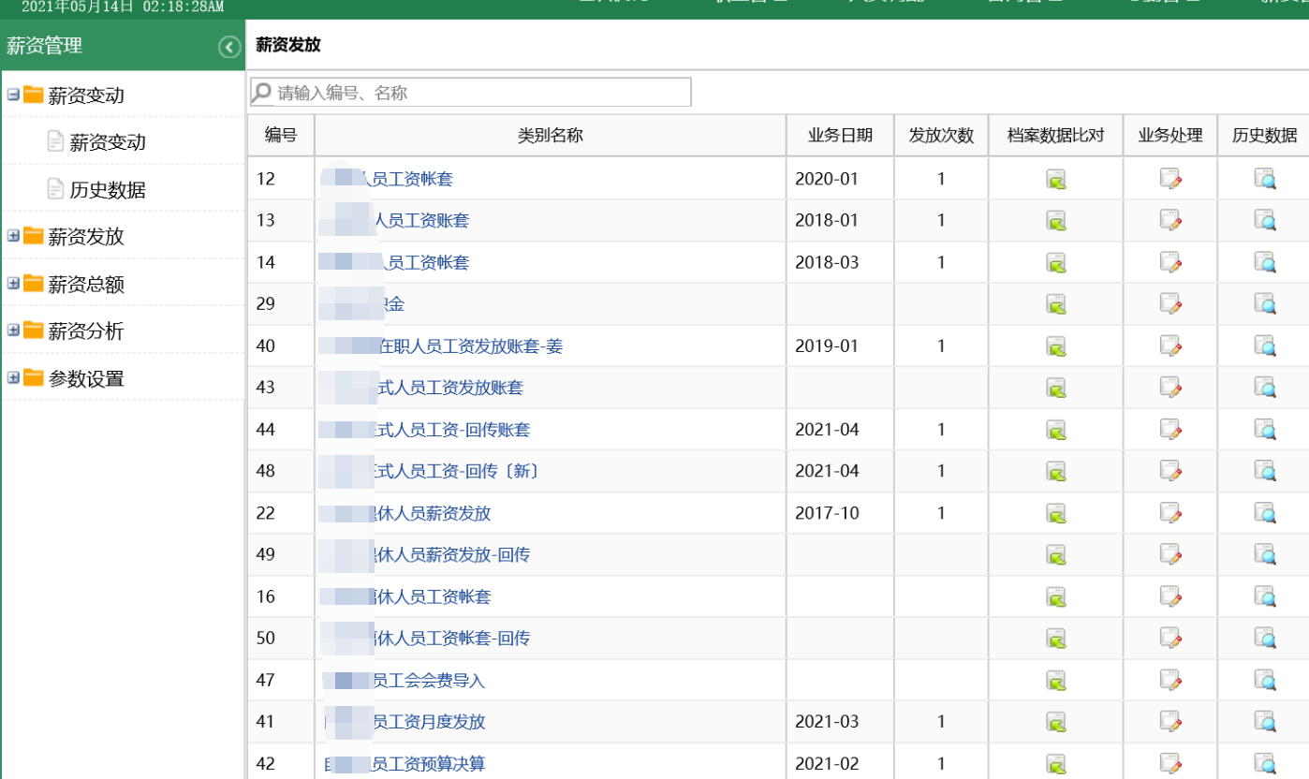1309x779 pixels.
Task: Open archive data comparison for row 12
Action: tap(1056, 179)
